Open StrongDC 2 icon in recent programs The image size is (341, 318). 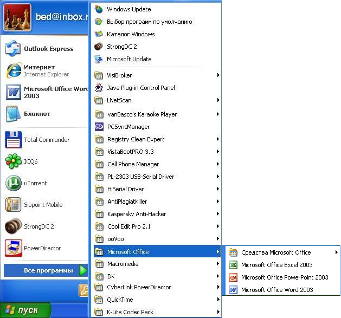(13, 226)
